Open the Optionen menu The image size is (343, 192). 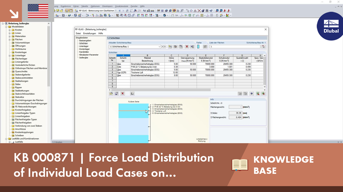pyautogui.click(x=95, y=6)
